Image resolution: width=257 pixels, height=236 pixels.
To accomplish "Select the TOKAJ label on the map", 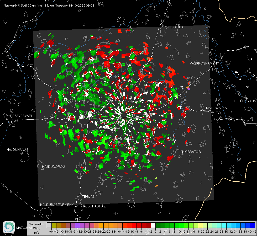I will click(13, 70).
